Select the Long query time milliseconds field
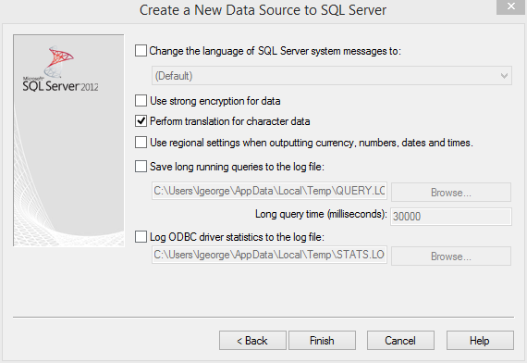527x363 pixels. tap(451, 216)
